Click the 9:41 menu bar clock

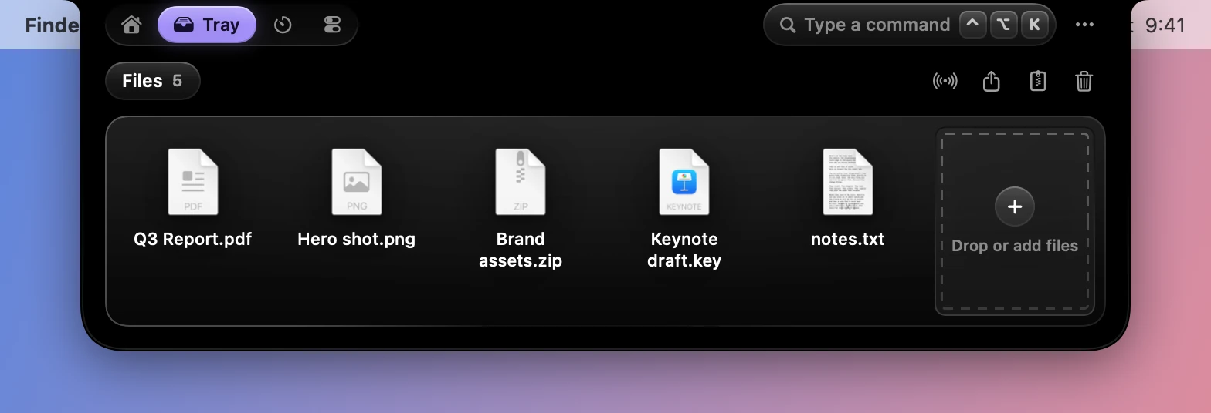(1165, 25)
